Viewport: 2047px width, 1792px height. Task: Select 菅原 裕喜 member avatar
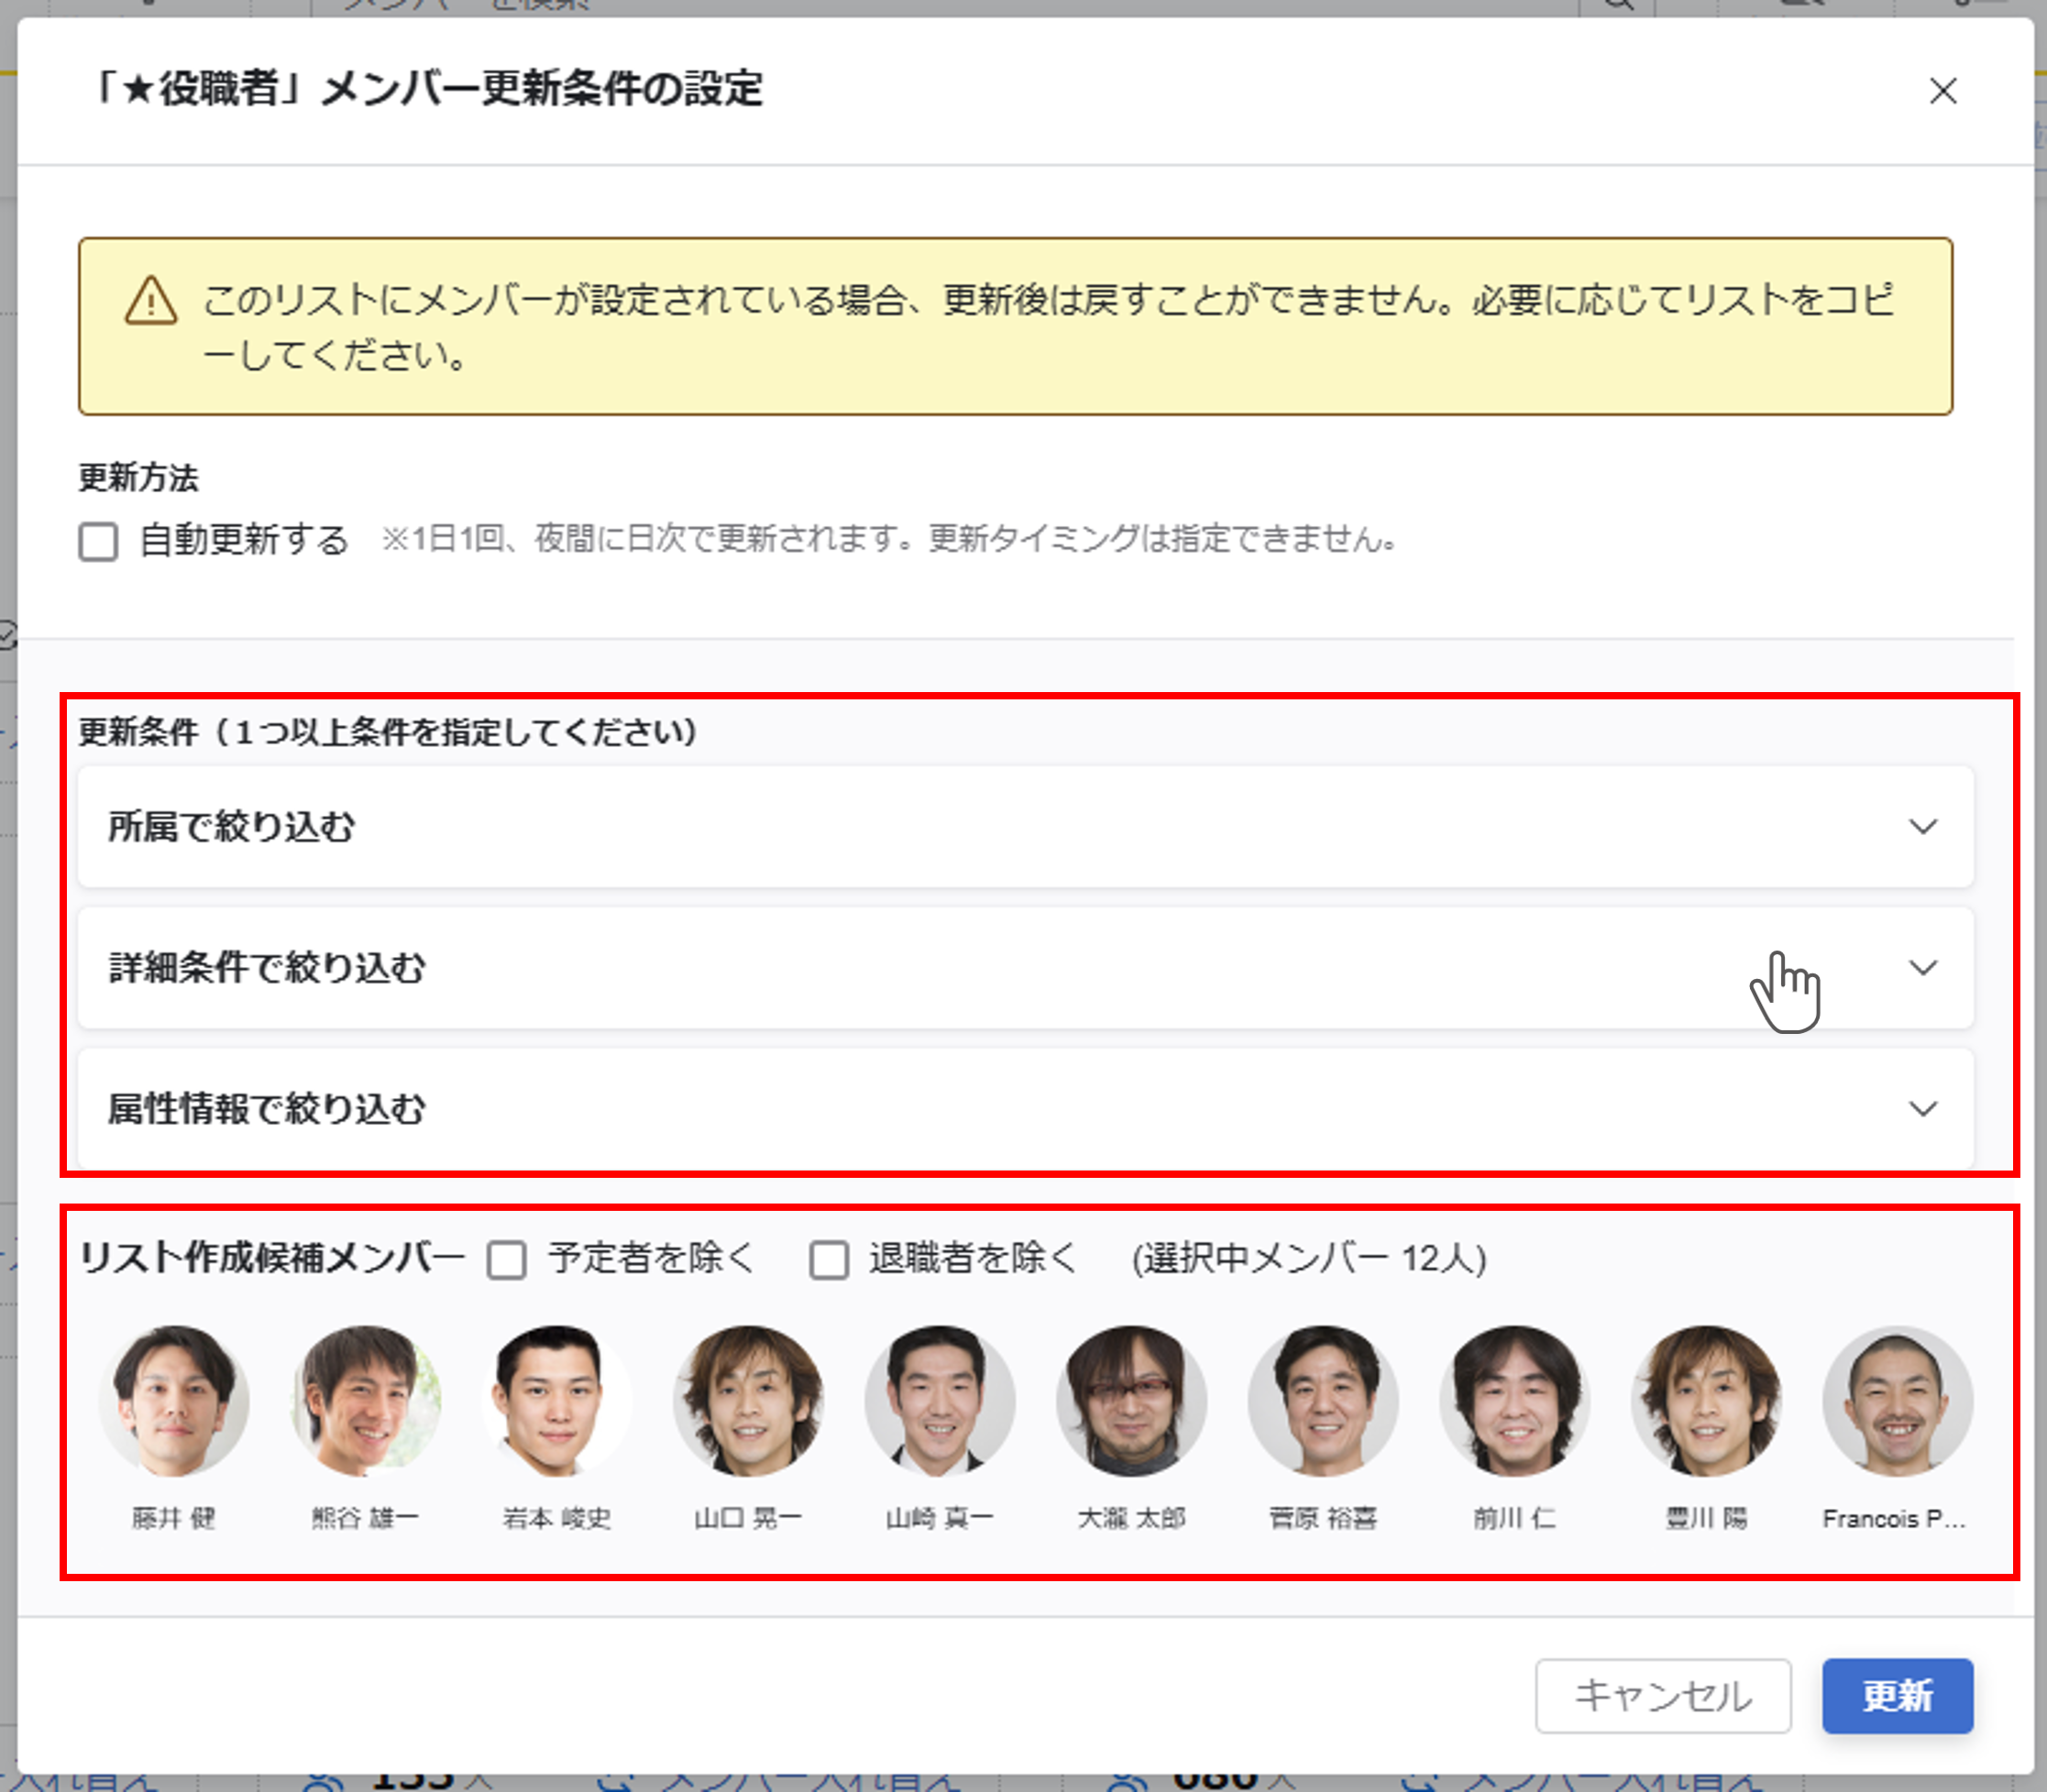tap(1323, 1401)
